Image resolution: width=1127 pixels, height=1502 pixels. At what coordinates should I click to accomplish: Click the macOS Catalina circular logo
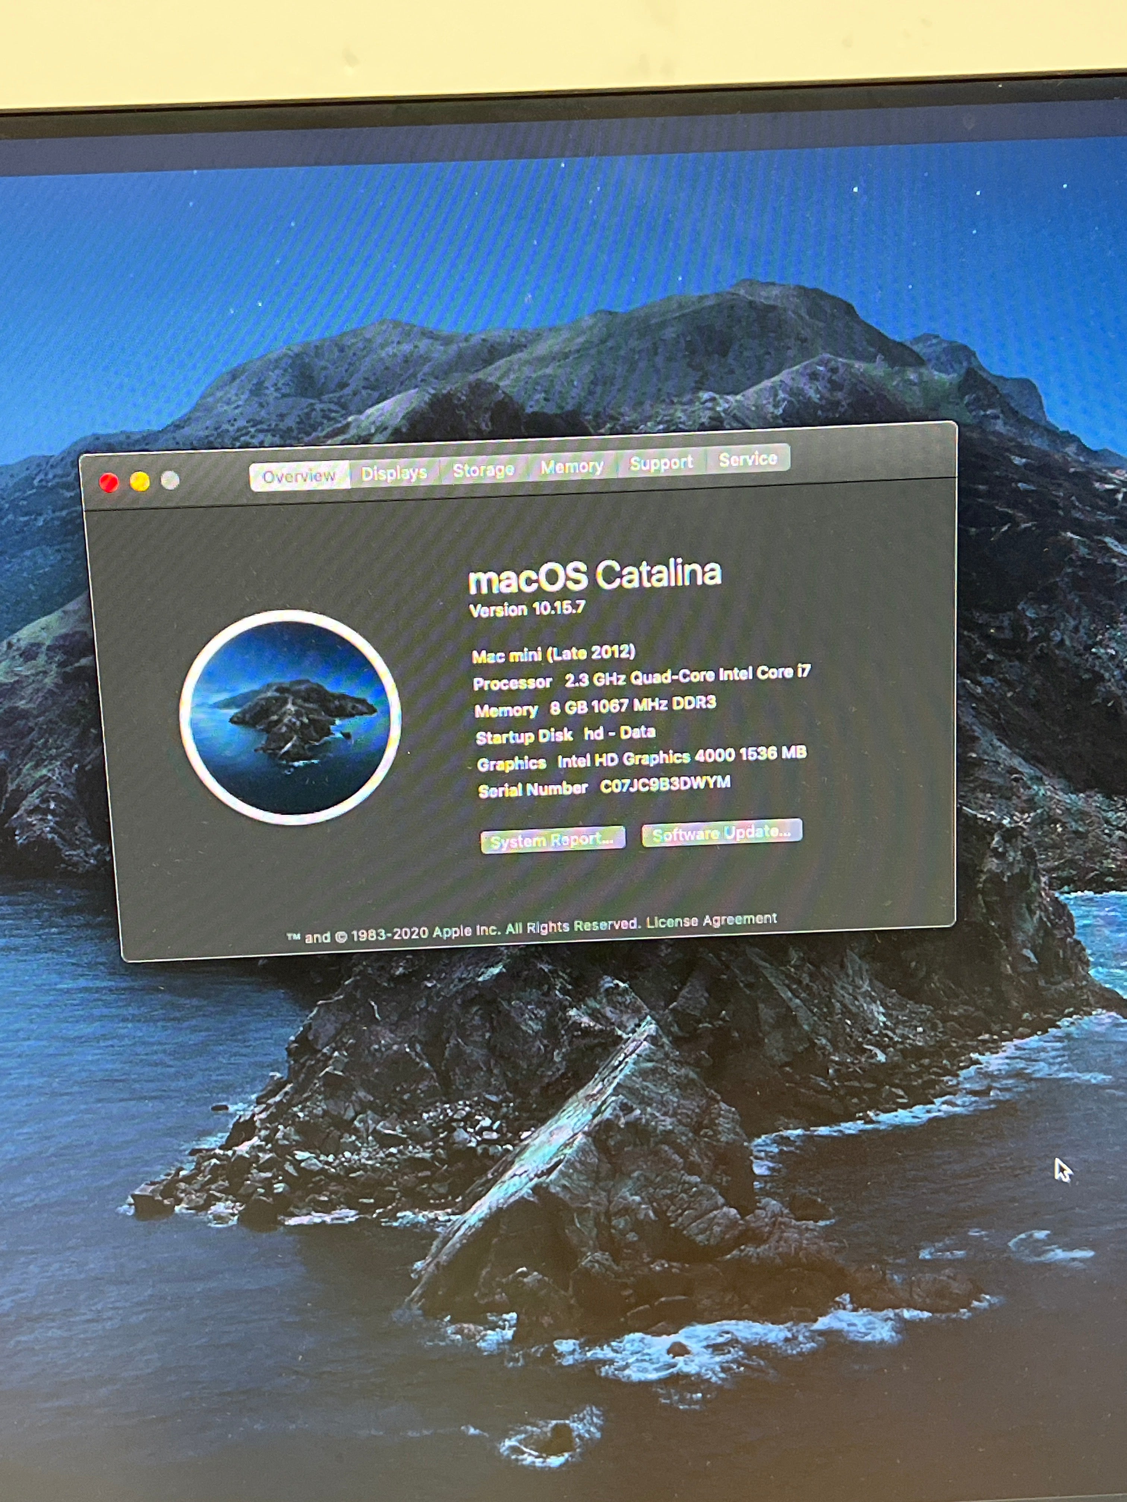point(291,717)
